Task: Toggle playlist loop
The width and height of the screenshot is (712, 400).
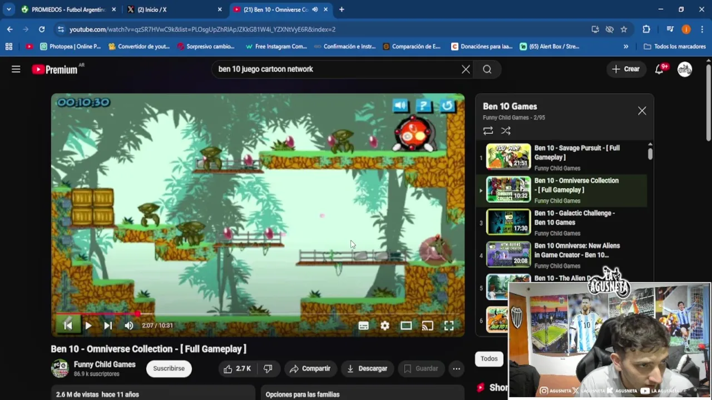Action: [488, 131]
